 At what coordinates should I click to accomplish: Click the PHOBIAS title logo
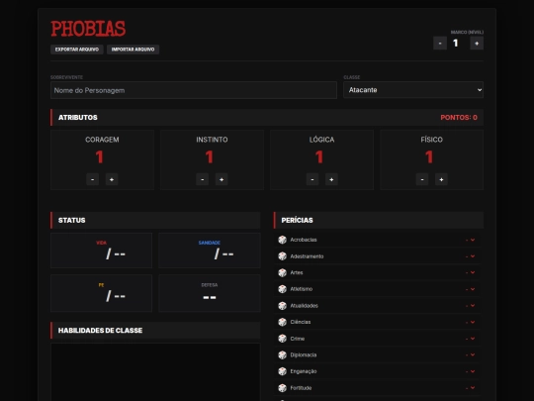pyautogui.click(x=88, y=29)
